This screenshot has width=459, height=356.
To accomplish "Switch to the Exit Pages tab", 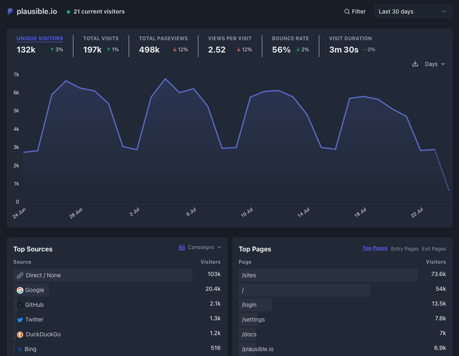I will (434, 249).
